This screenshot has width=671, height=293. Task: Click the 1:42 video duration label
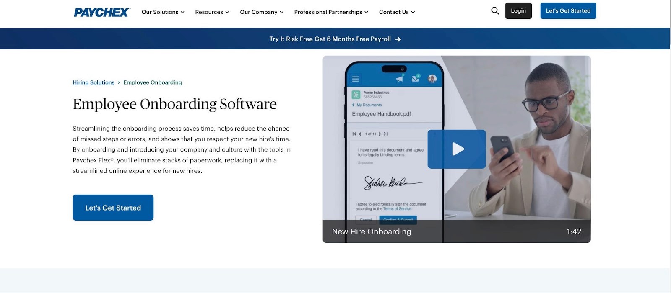pyautogui.click(x=574, y=231)
